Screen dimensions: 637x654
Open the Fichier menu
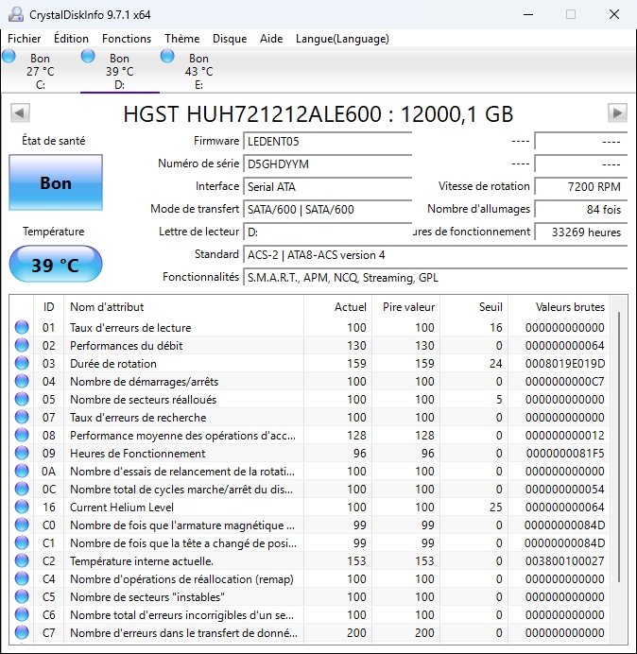tap(25, 39)
